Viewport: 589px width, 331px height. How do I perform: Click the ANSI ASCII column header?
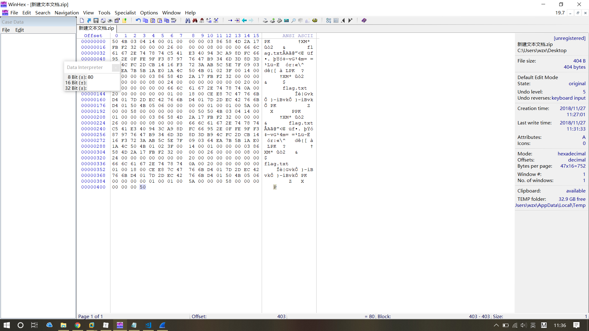(x=297, y=36)
